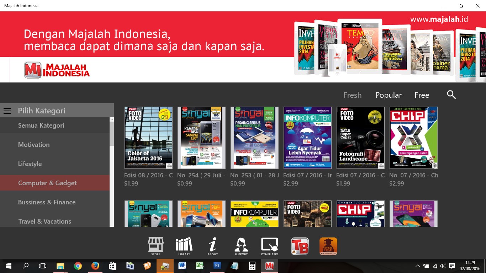The height and width of the screenshot is (273, 486).
Task: Open the About info icon
Action: coord(213,246)
